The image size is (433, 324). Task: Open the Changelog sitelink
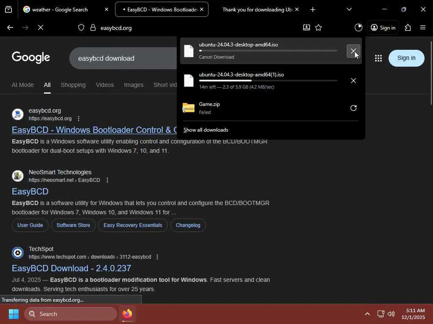click(x=188, y=225)
